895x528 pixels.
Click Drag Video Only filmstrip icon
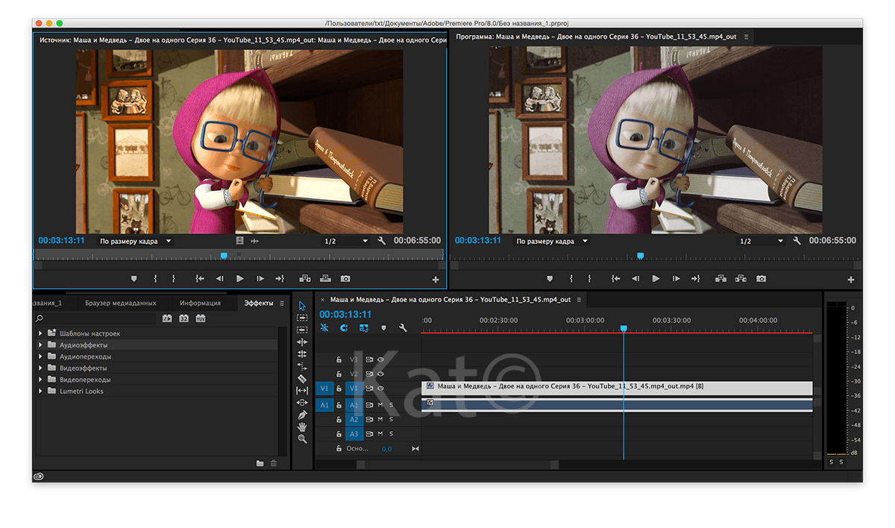coord(239,241)
